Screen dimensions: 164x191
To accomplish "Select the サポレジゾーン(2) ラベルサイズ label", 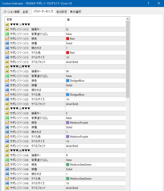I will click(x=27, y=99).
